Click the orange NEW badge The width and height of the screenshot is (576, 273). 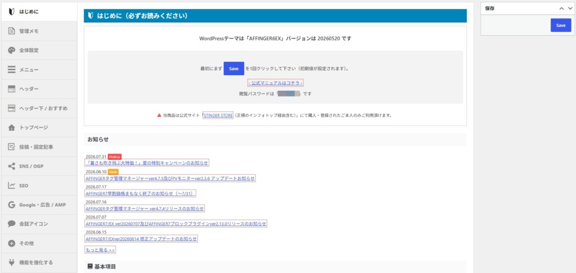point(113,172)
